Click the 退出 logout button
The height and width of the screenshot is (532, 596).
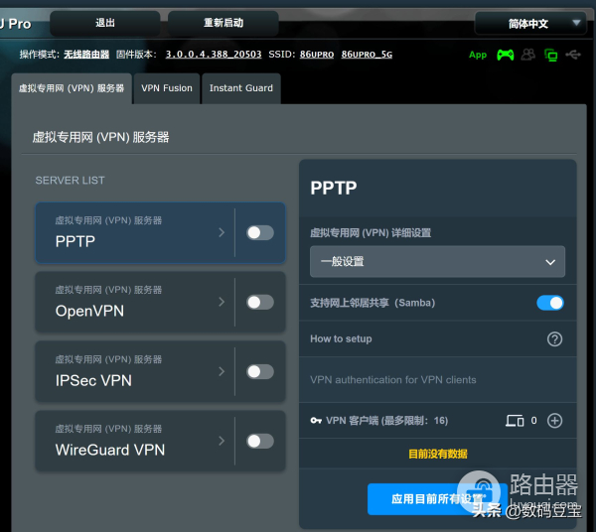(105, 23)
